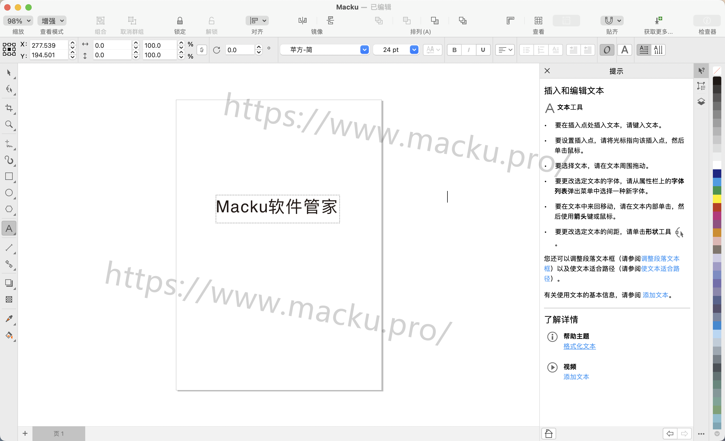Select the Interactive fill bucket tool
The height and width of the screenshot is (441, 725).
(x=9, y=335)
